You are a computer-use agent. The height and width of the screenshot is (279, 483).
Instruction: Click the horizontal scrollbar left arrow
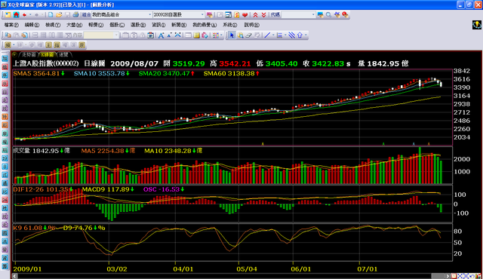coord(15,276)
